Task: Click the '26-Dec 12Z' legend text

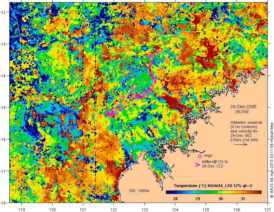Action: 212,166
